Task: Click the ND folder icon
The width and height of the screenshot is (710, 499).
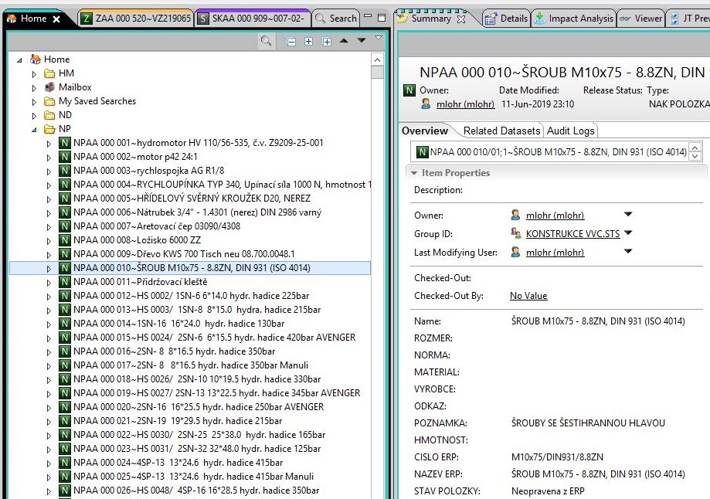Action: tap(49, 115)
